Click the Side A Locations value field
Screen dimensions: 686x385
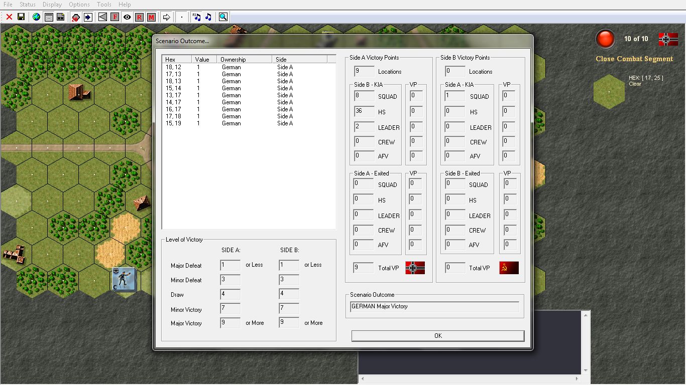364,72
